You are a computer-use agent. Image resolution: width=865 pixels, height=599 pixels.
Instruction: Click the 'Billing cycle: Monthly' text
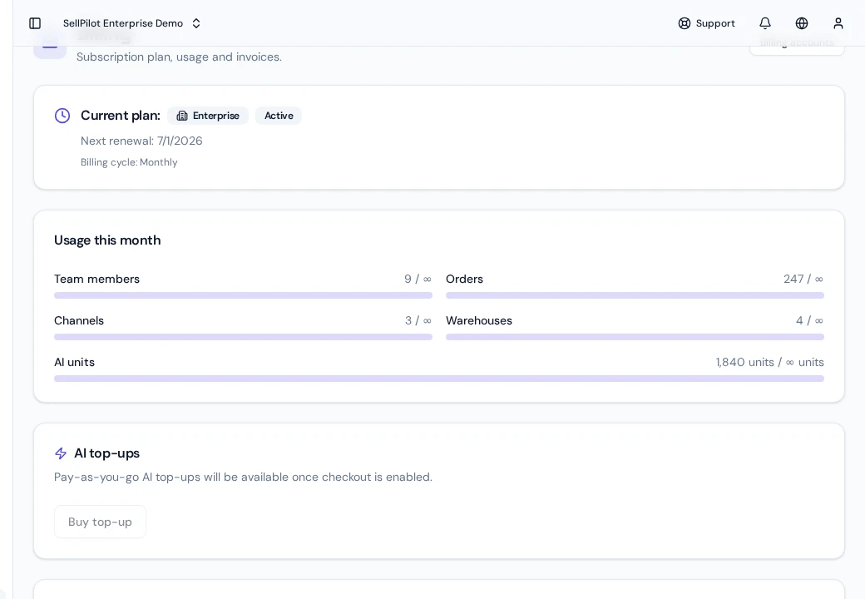pyautogui.click(x=129, y=162)
